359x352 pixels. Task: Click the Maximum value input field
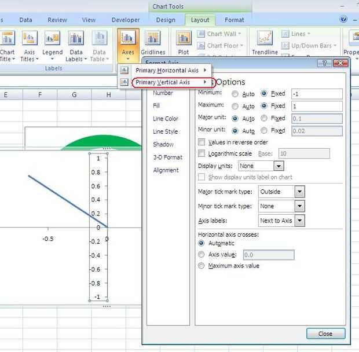317,106
